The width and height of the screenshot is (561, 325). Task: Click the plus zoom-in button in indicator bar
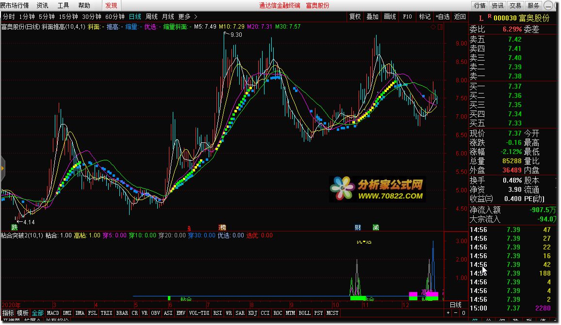448,313
